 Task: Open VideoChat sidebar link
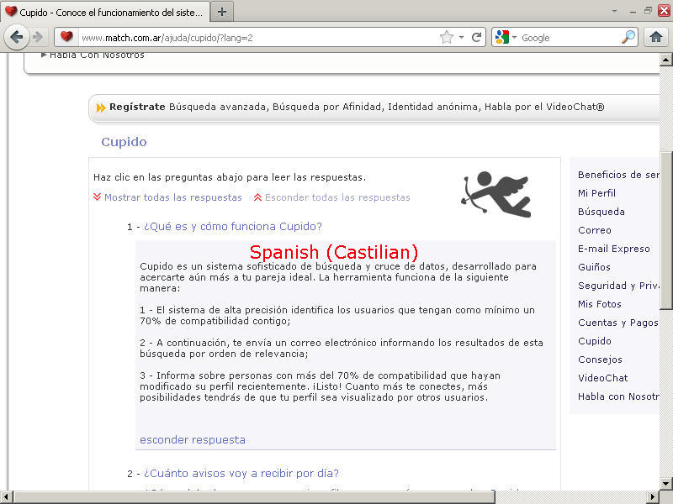[602, 377]
